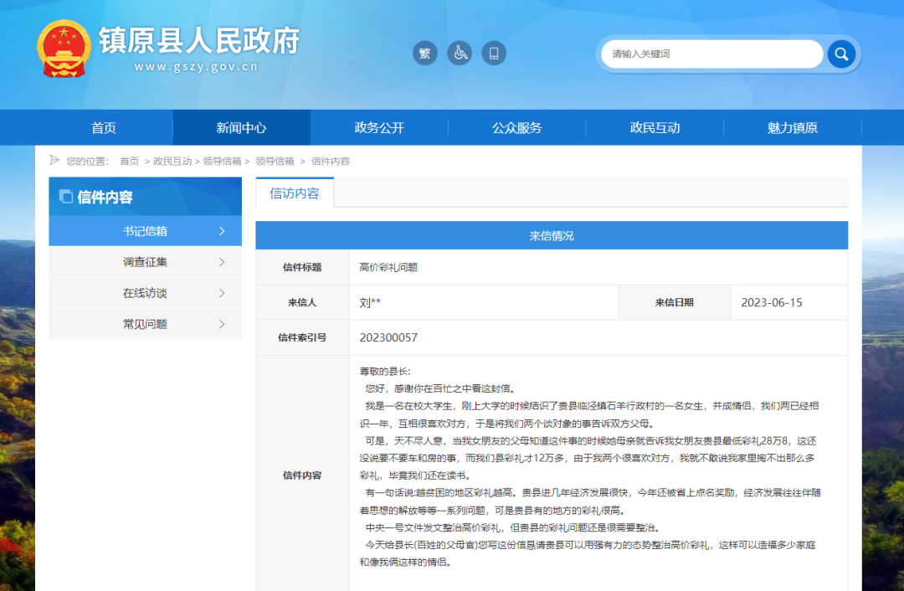Click the 信件内容 sidebar header icon
Viewport: 904px width, 591px height.
(65, 197)
